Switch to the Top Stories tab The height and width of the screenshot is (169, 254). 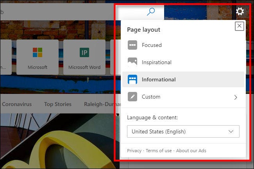coord(58,104)
